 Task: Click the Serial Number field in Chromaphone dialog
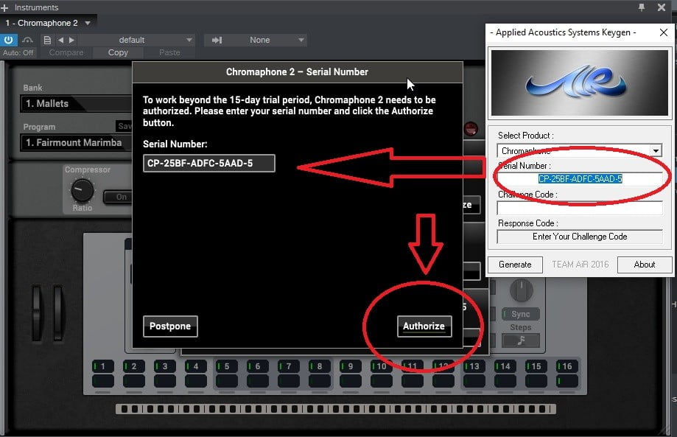[x=209, y=163]
